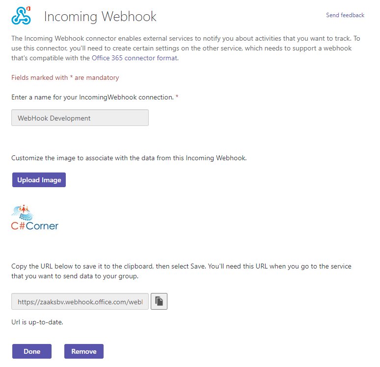This screenshot has height=367, width=380.
Task: Click the small red Office badge on the logo
Action: coord(28,9)
